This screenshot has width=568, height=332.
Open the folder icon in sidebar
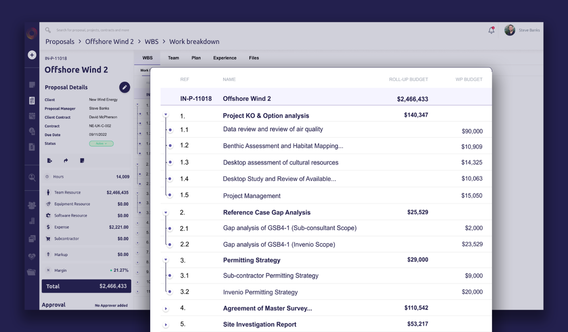click(x=32, y=272)
